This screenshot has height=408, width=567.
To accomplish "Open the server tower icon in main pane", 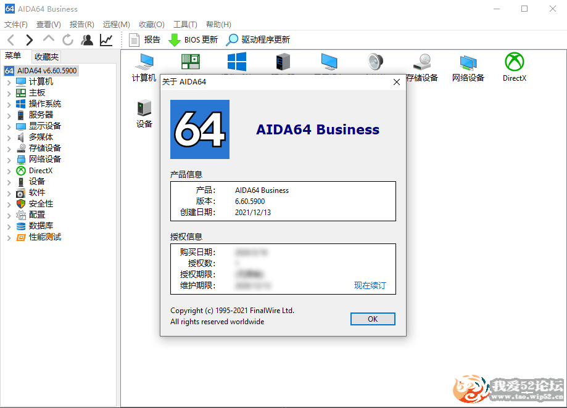I will pos(283,62).
